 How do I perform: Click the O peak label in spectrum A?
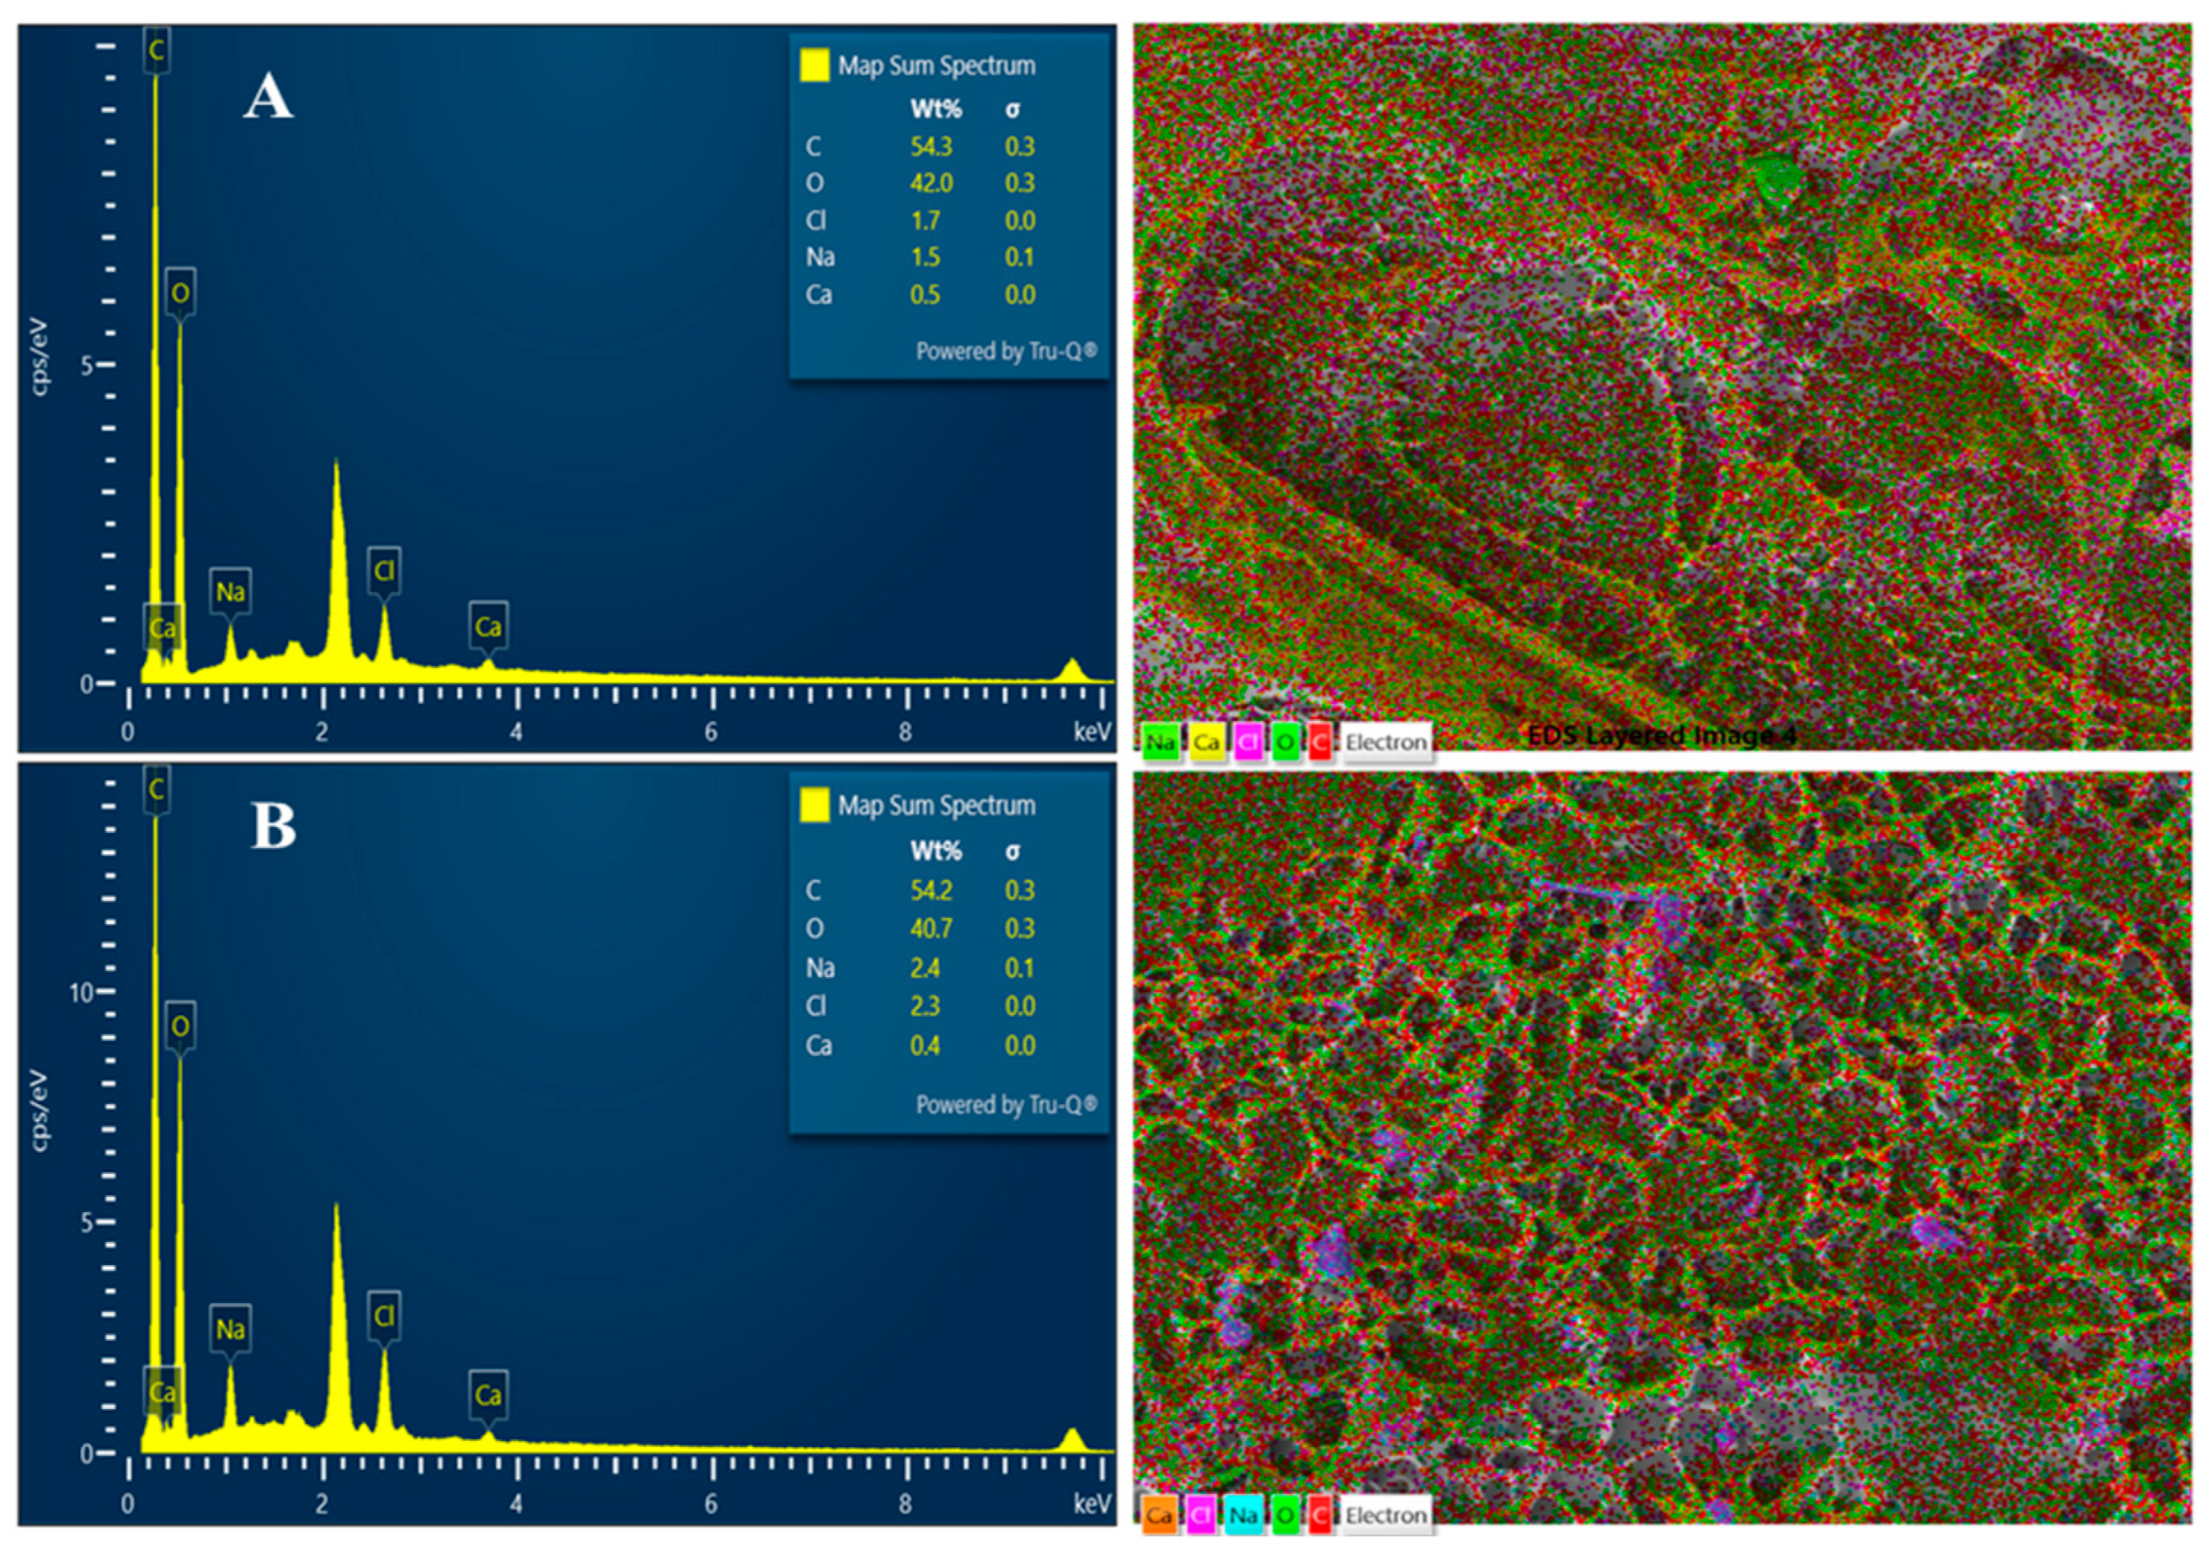(180, 291)
